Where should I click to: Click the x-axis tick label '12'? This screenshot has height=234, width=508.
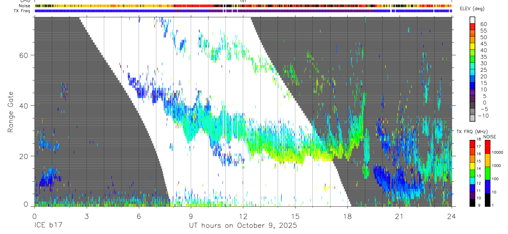coord(243,216)
